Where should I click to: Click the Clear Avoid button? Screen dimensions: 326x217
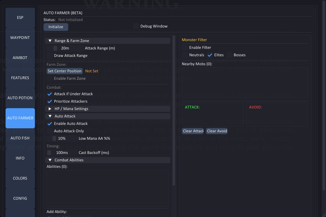217,131
